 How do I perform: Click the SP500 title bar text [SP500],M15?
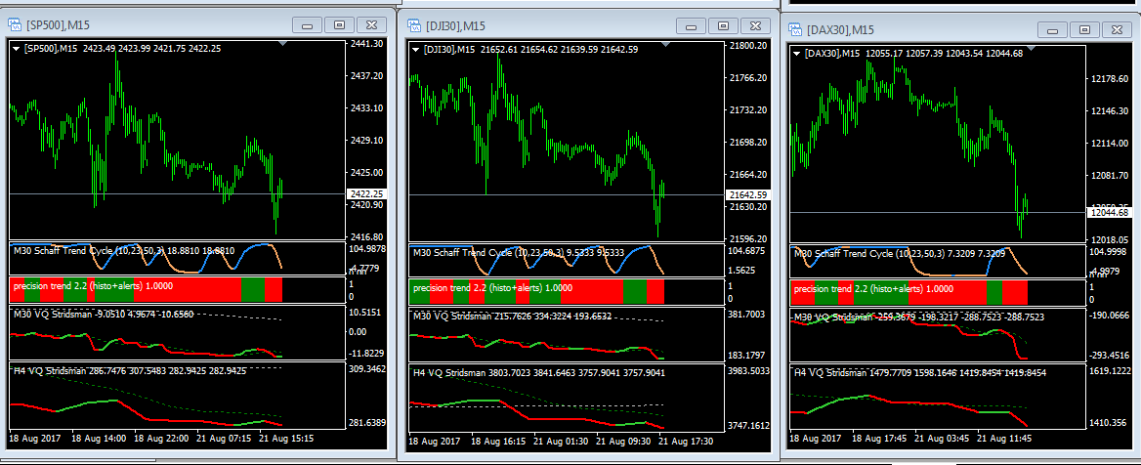tap(58, 25)
